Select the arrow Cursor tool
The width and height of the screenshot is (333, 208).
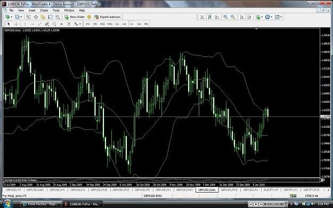pos(9,24)
